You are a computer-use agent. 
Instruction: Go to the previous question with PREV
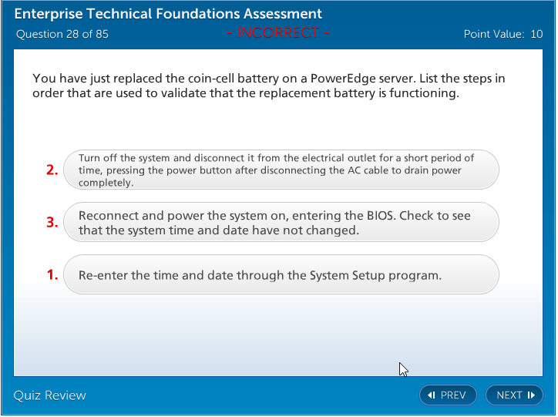tap(449, 395)
